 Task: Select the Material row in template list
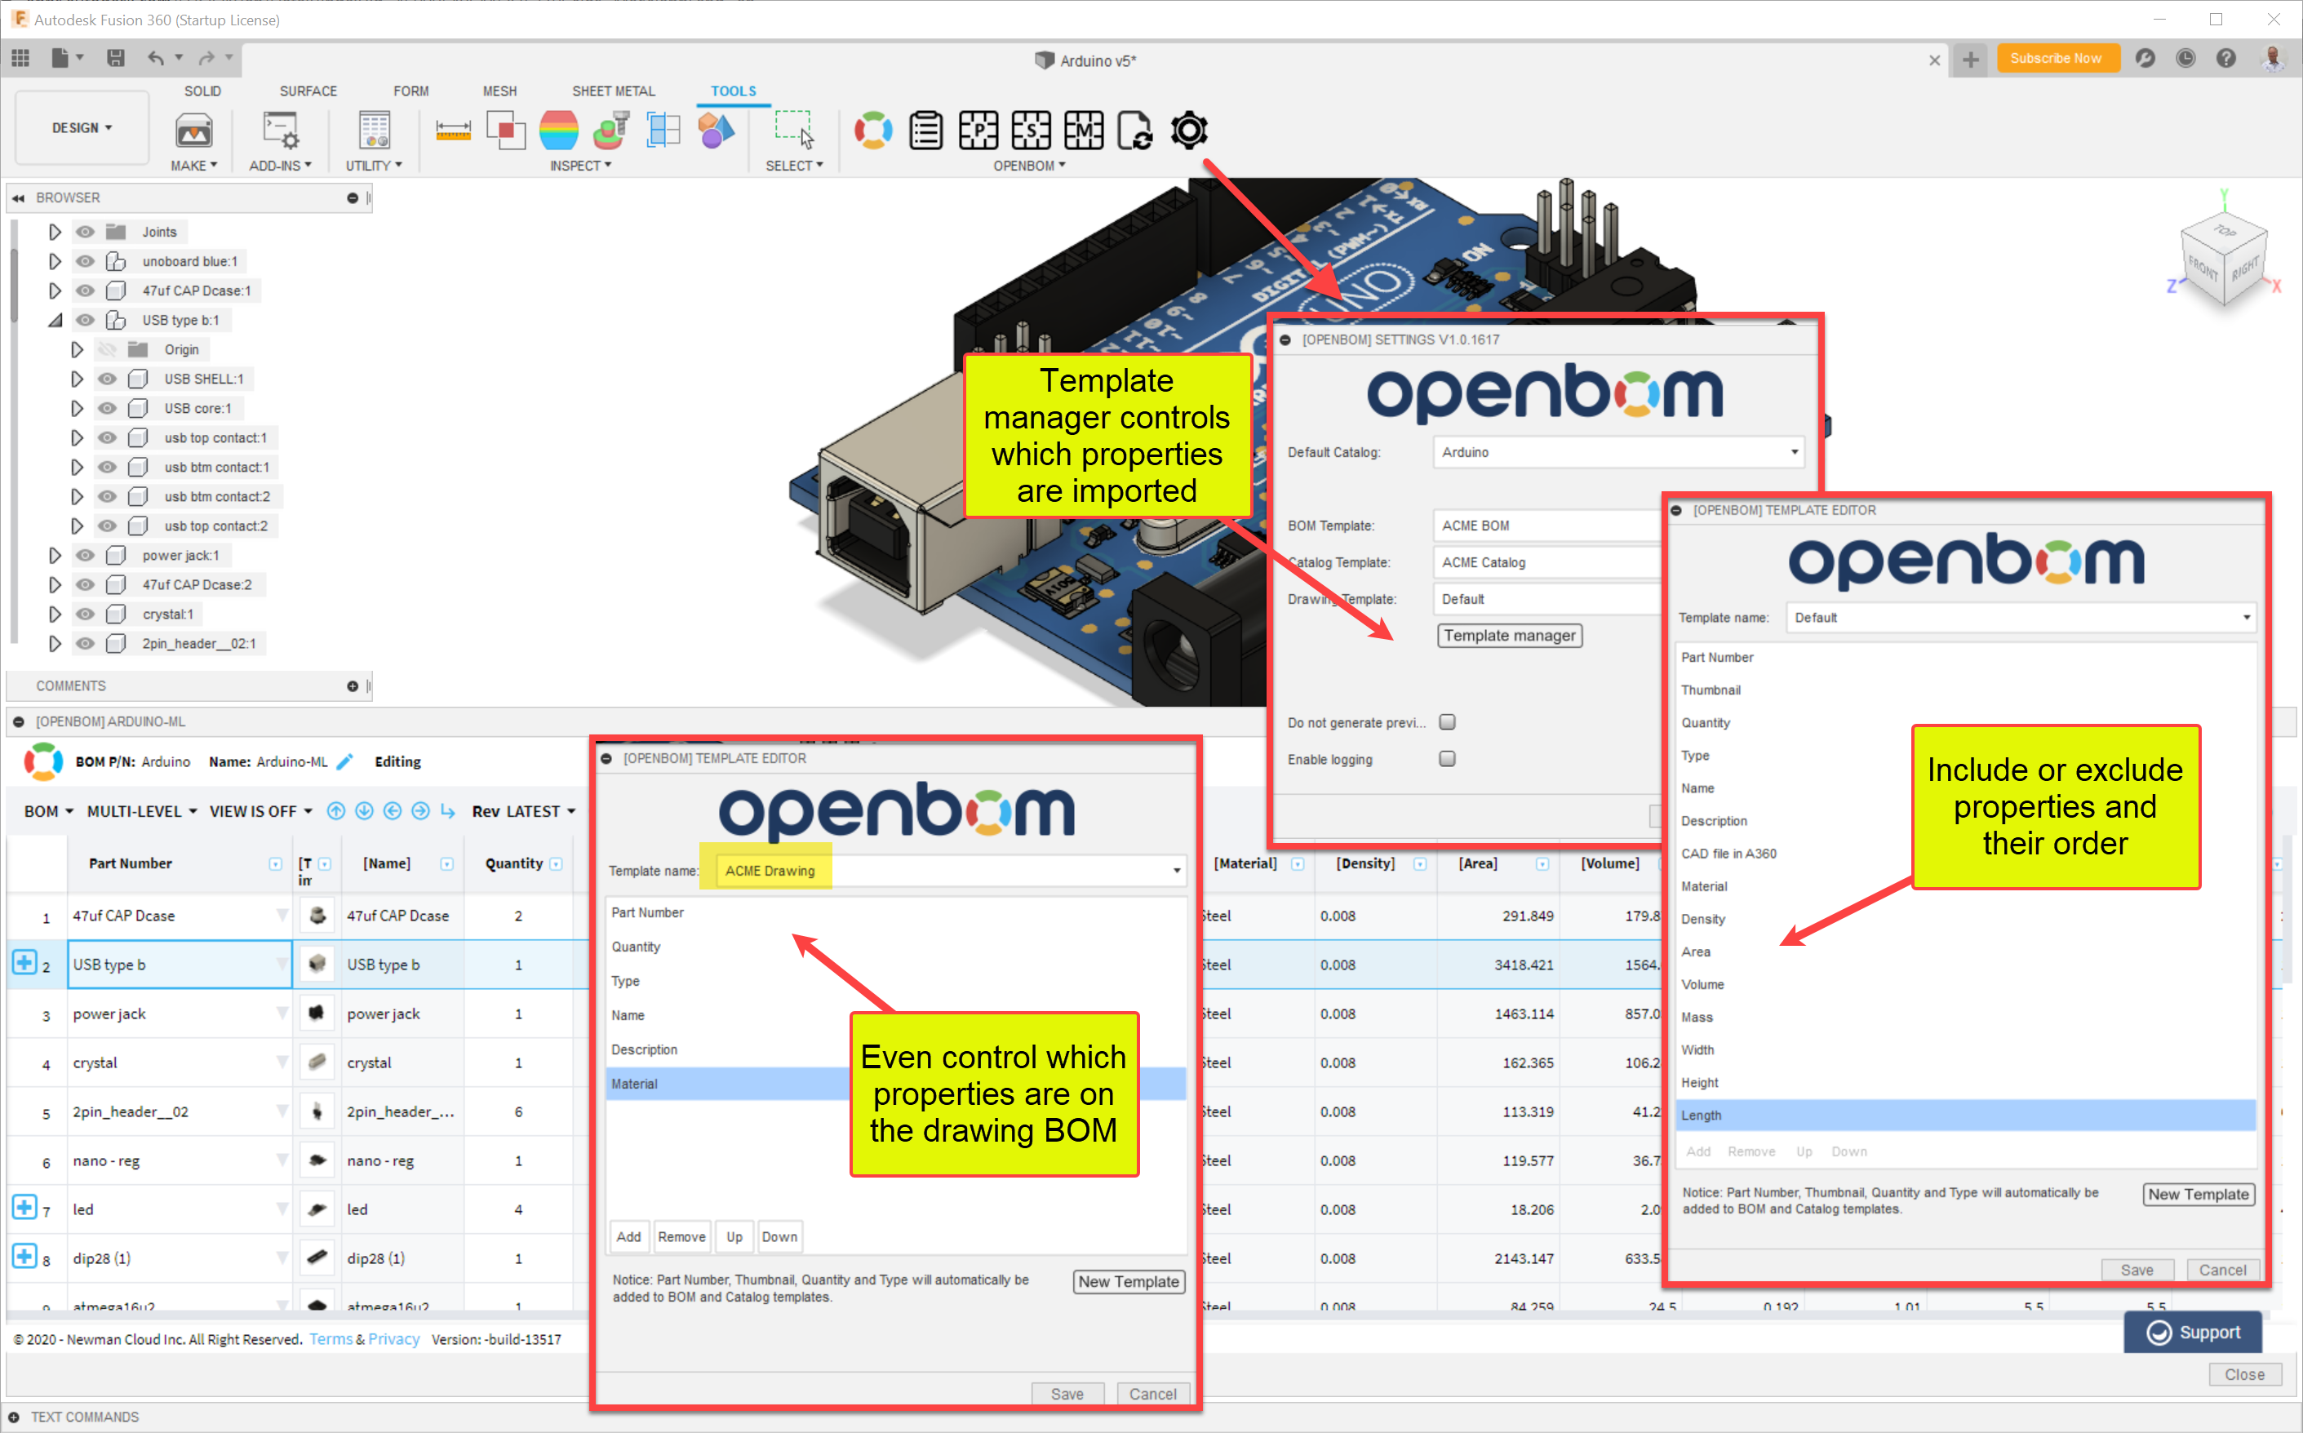coord(634,1083)
